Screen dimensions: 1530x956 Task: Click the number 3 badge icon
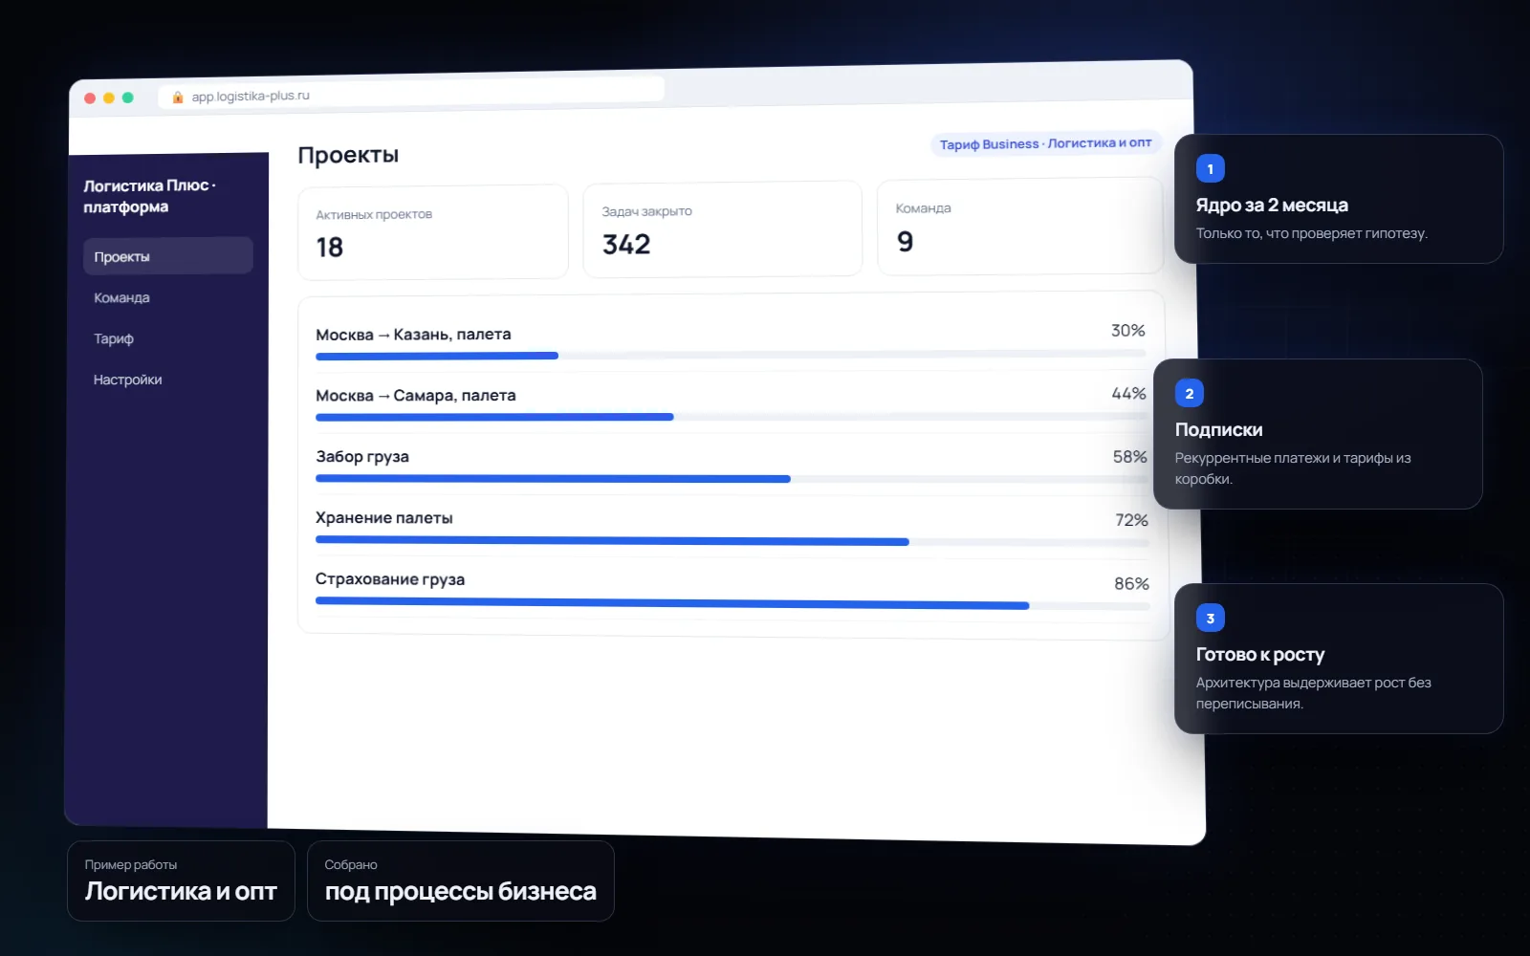[1210, 619]
